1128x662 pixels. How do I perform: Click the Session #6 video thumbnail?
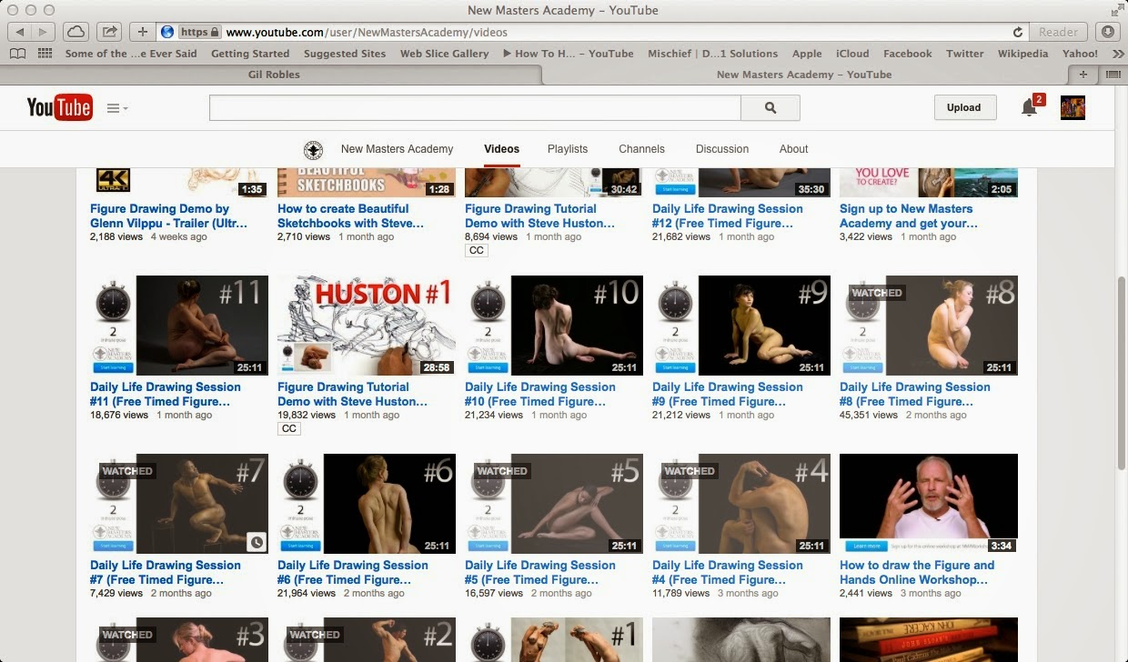[x=367, y=504]
